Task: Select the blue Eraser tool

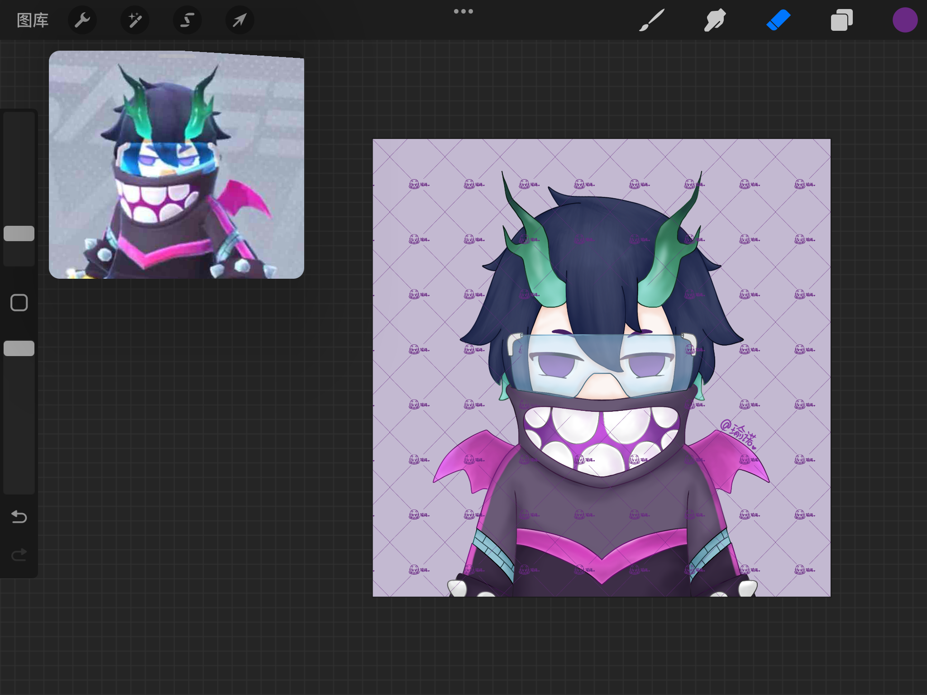Action: point(779,20)
